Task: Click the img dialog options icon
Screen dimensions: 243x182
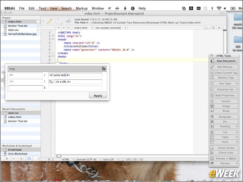Action: tap(104, 69)
